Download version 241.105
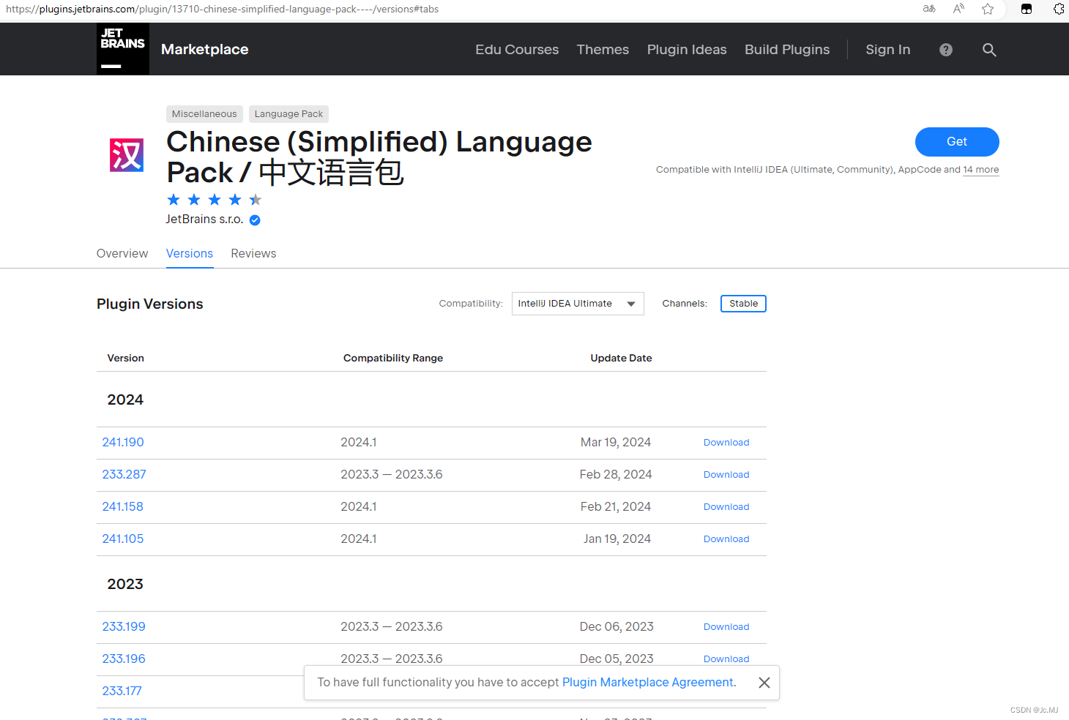The image size is (1069, 720). pos(726,539)
